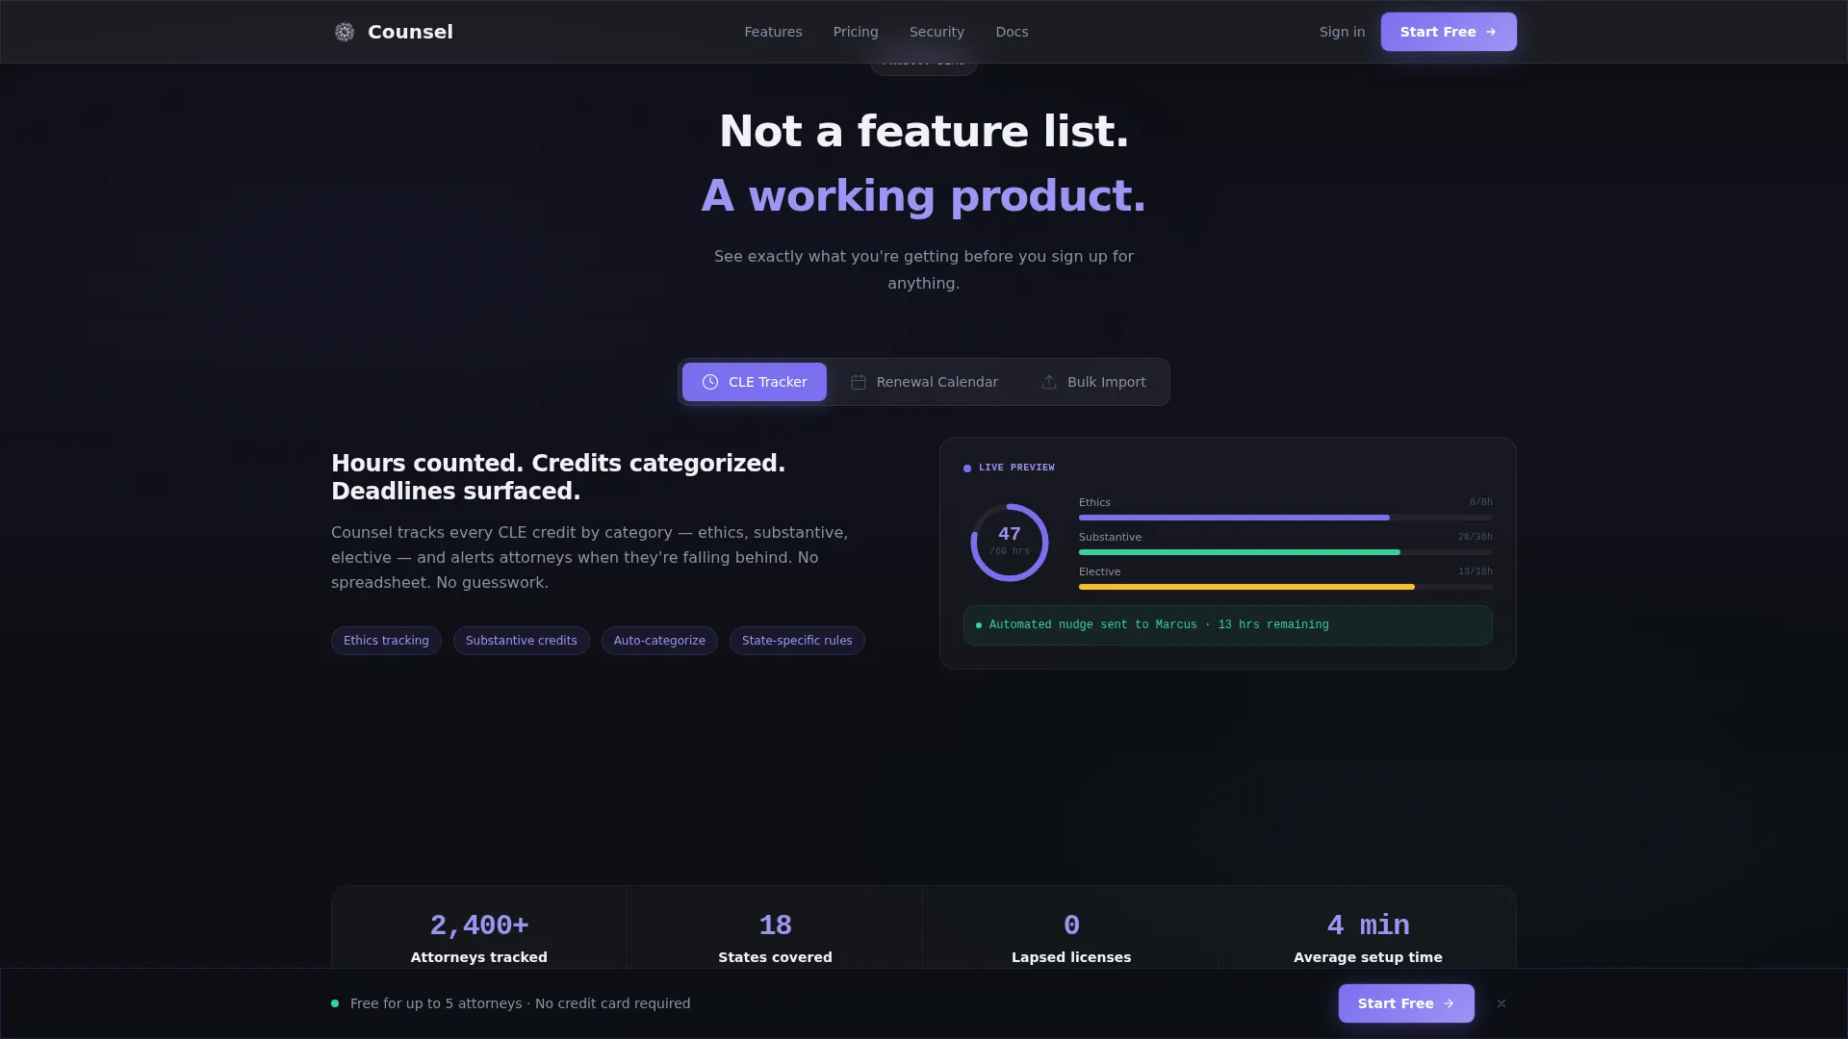Viewport: 1848px width, 1039px height.
Task: Go to the Pricing page
Action: pyautogui.click(x=856, y=32)
